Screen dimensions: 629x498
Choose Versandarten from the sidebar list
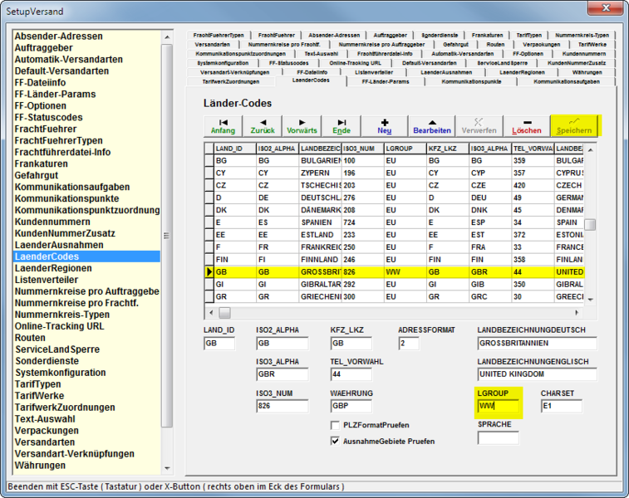[x=45, y=443]
